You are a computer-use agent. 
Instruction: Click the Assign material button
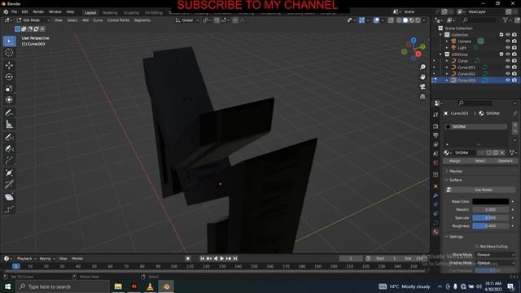click(455, 161)
